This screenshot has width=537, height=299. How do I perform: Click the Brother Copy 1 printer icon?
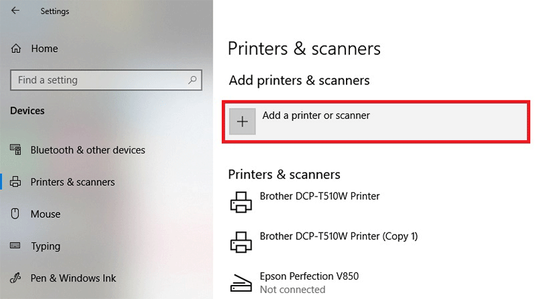[x=241, y=242]
